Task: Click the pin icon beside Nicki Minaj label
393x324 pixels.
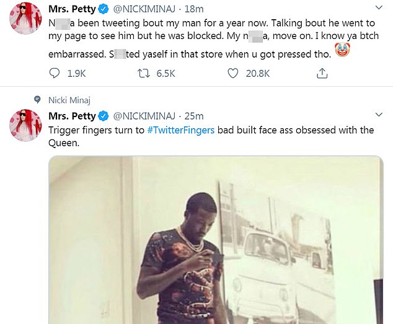Action: coord(37,100)
